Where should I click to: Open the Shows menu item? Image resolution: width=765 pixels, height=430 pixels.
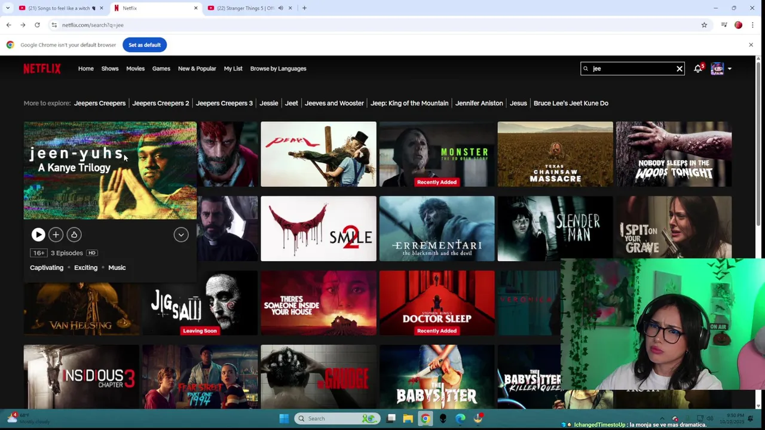[110, 69]
